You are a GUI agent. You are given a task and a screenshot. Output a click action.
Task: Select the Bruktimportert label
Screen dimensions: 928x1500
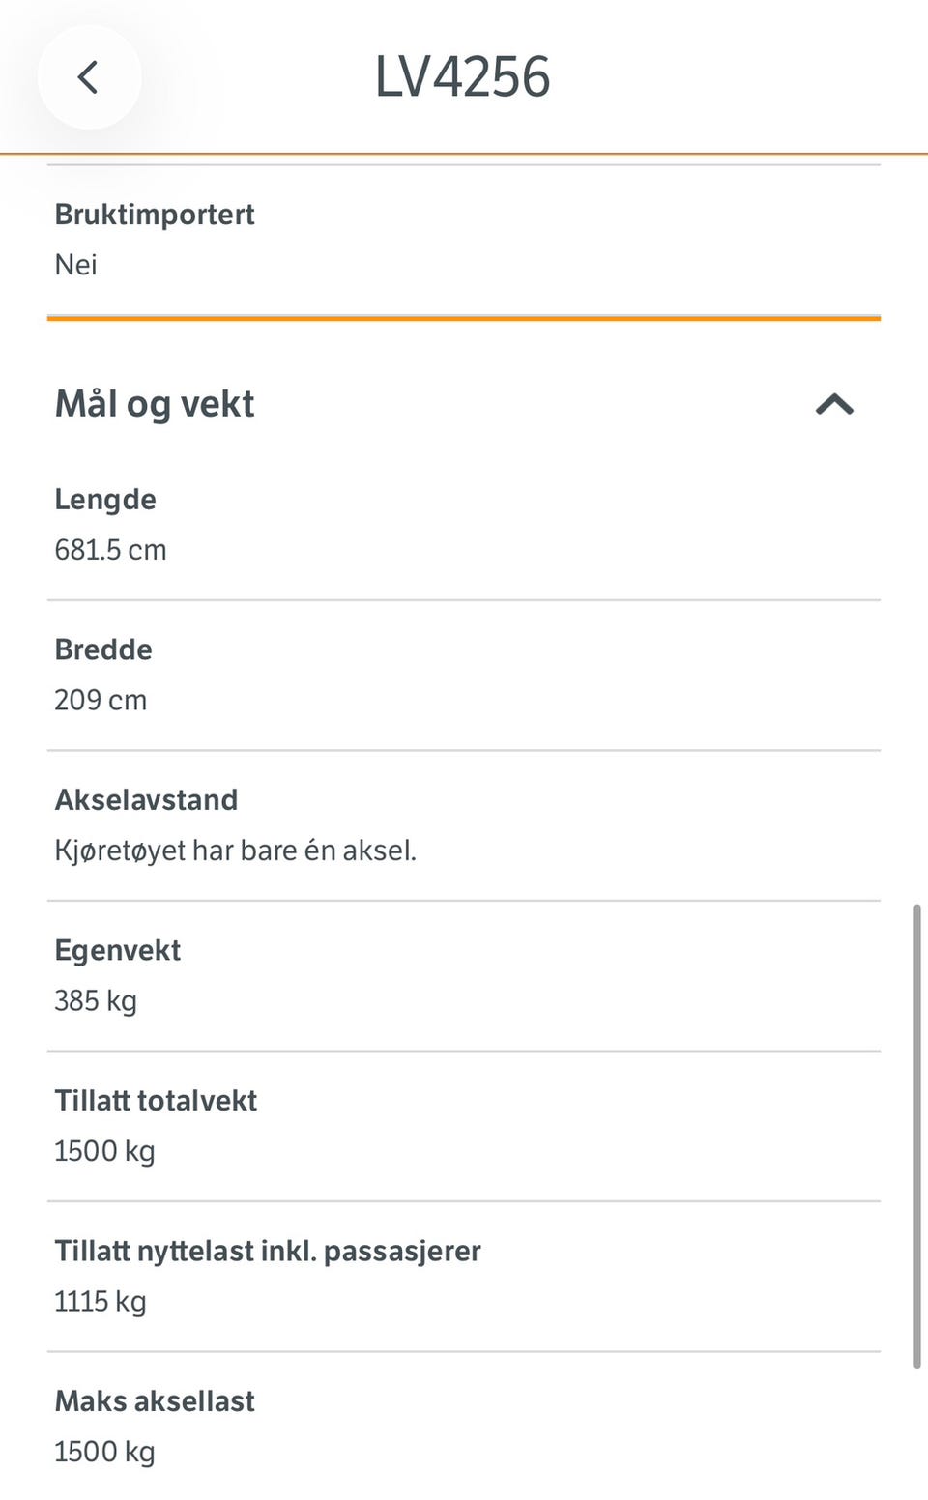(155, 215)
